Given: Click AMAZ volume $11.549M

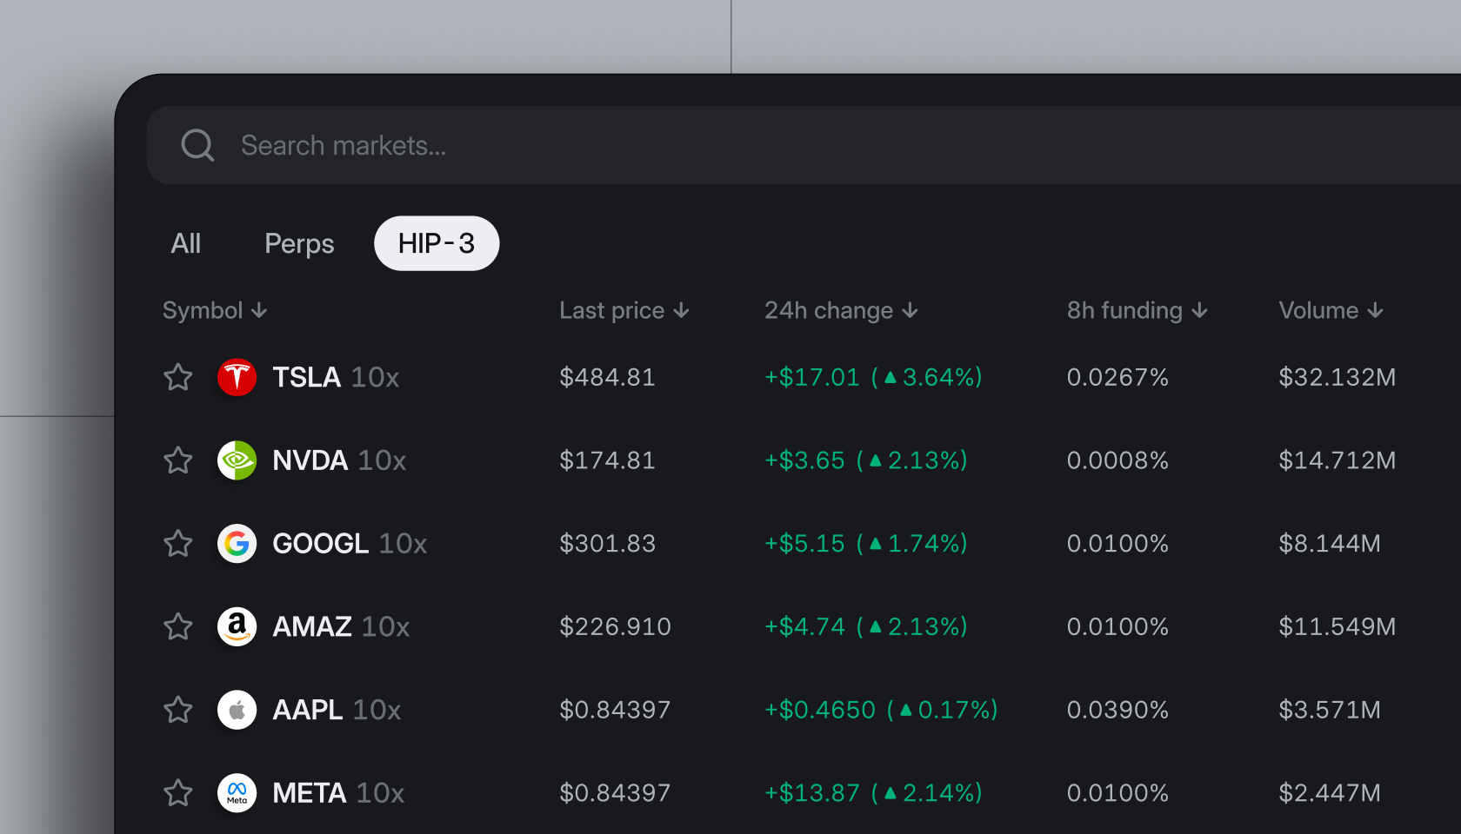Looking at the screenshot, I should [1338, 626].
